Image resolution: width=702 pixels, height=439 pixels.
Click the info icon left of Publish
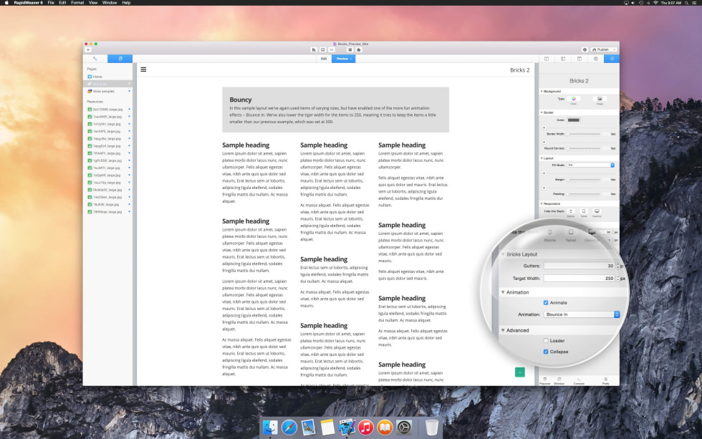[585, 49]
